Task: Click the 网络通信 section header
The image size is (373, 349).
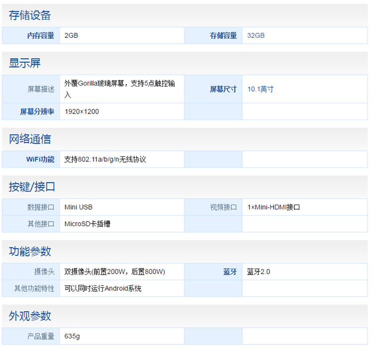Action: coord(30,139)
